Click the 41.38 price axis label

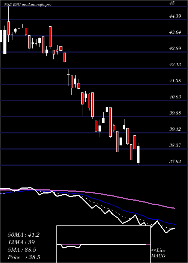[175, 81]
